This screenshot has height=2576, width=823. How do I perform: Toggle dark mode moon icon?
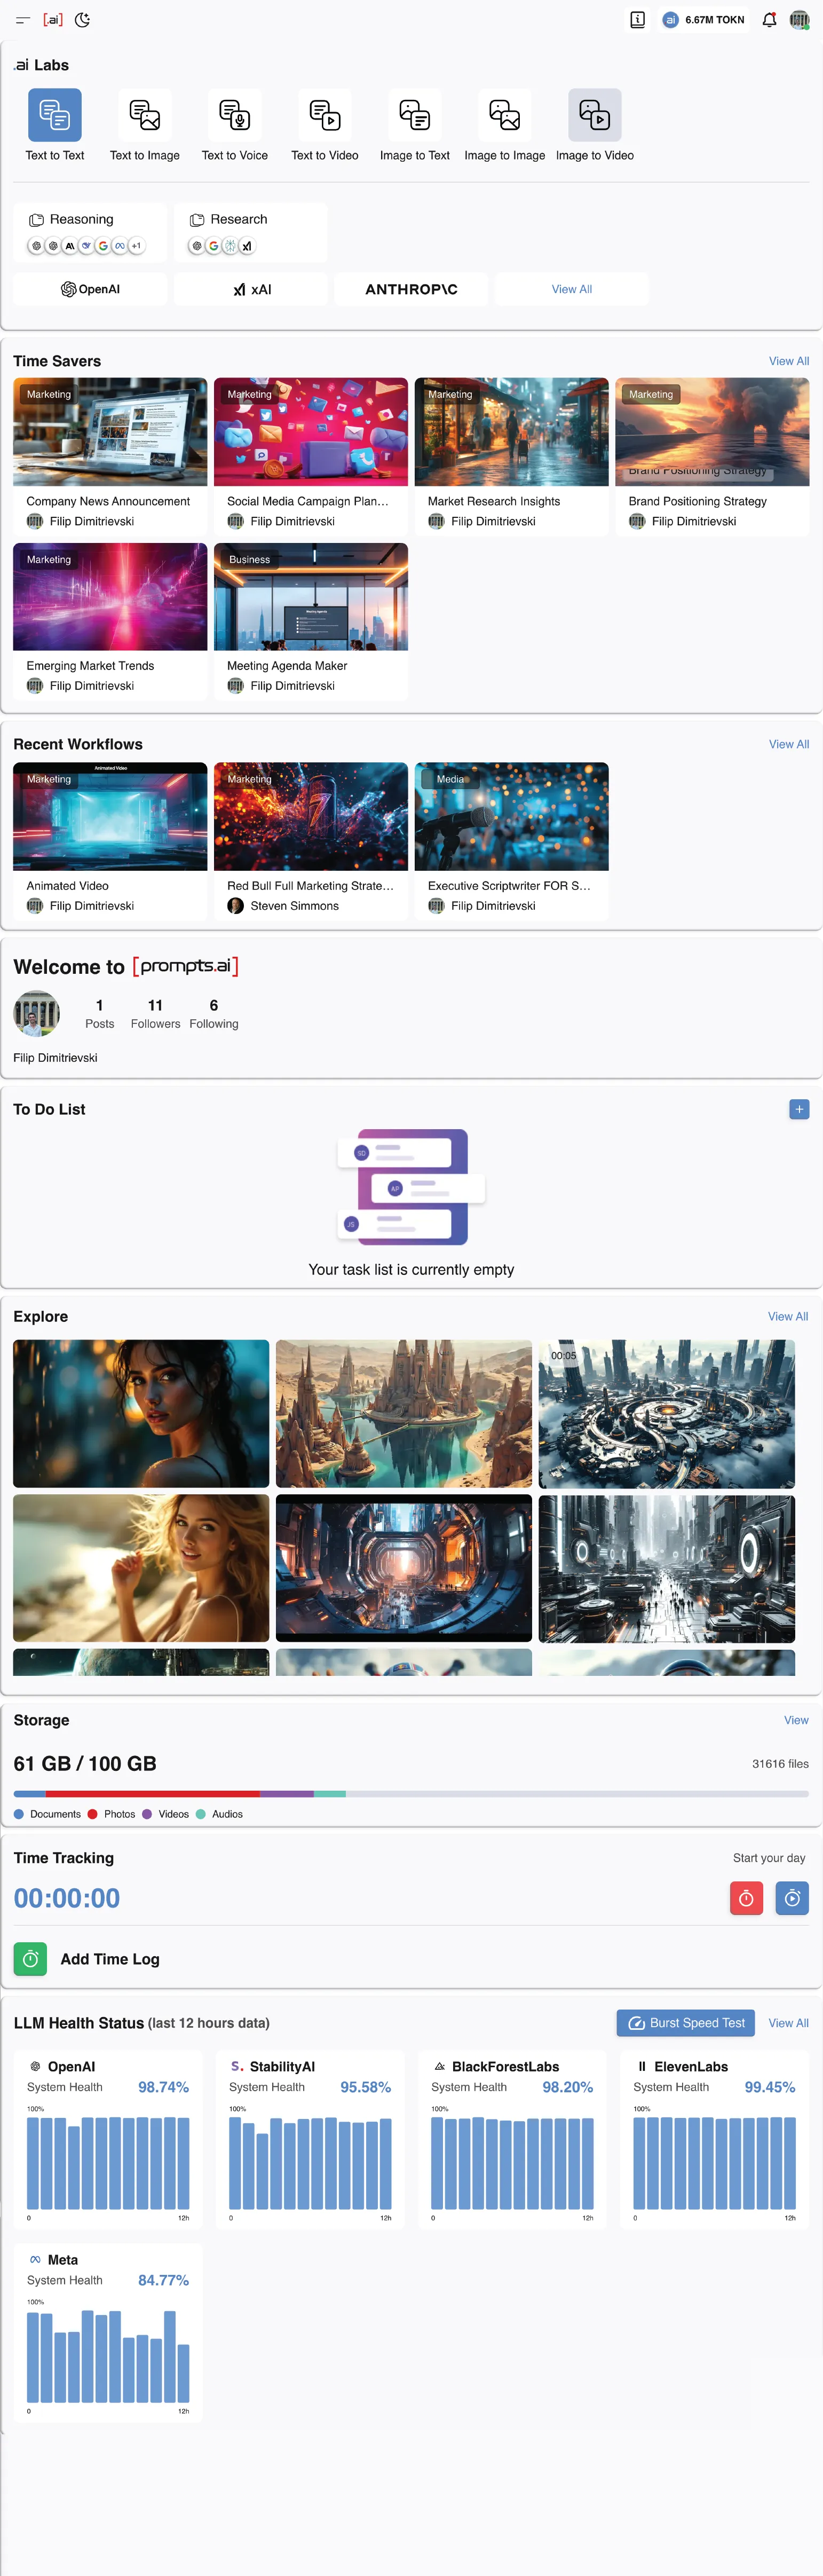coord(83,19)
